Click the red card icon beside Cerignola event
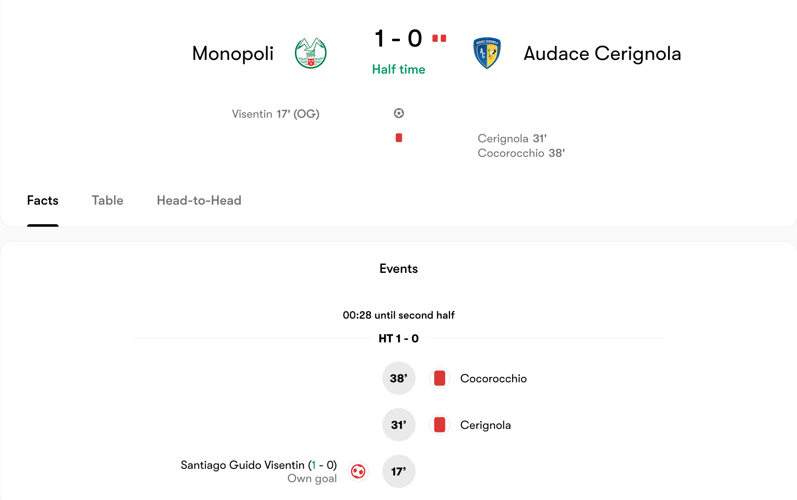797x500 pixels. click(440, 425)
